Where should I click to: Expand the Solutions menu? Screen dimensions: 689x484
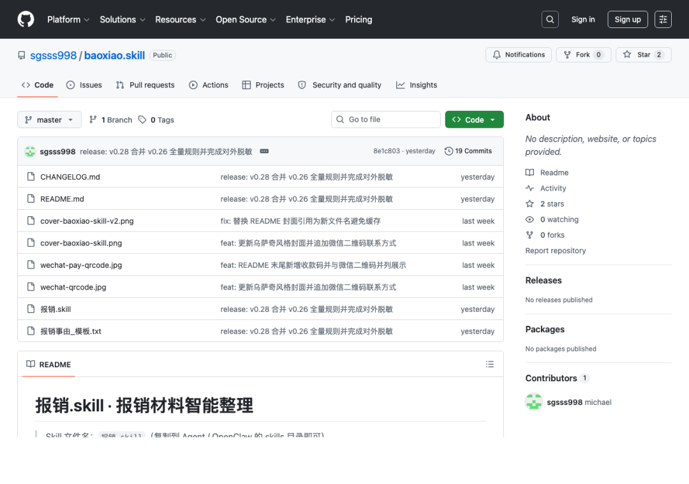click(122, 19)
